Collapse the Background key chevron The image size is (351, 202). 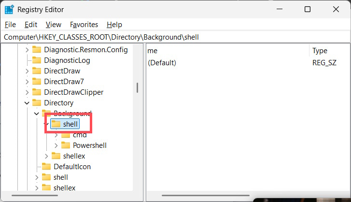tap(37, 114)
